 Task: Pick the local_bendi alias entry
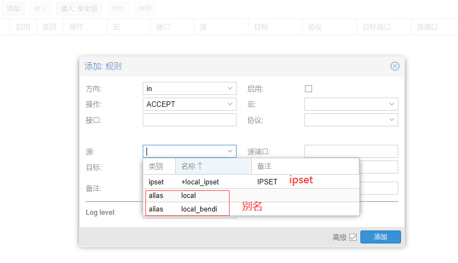199,209
